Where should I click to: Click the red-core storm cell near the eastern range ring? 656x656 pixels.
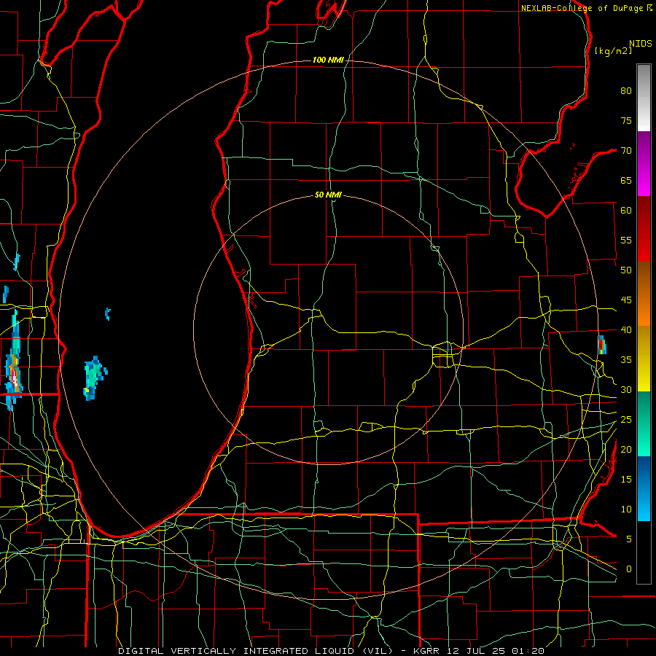click(x=602, y=345)
